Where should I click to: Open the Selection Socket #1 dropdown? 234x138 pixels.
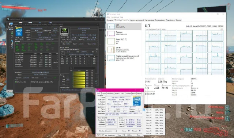111,131
